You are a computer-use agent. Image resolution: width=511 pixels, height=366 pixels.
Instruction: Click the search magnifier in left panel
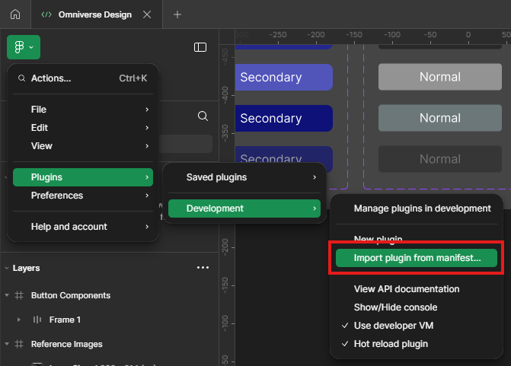click(x=203, y=116)
